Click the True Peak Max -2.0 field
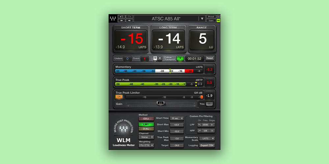Screen dimensions: 329x164 [x=177, y=139]
